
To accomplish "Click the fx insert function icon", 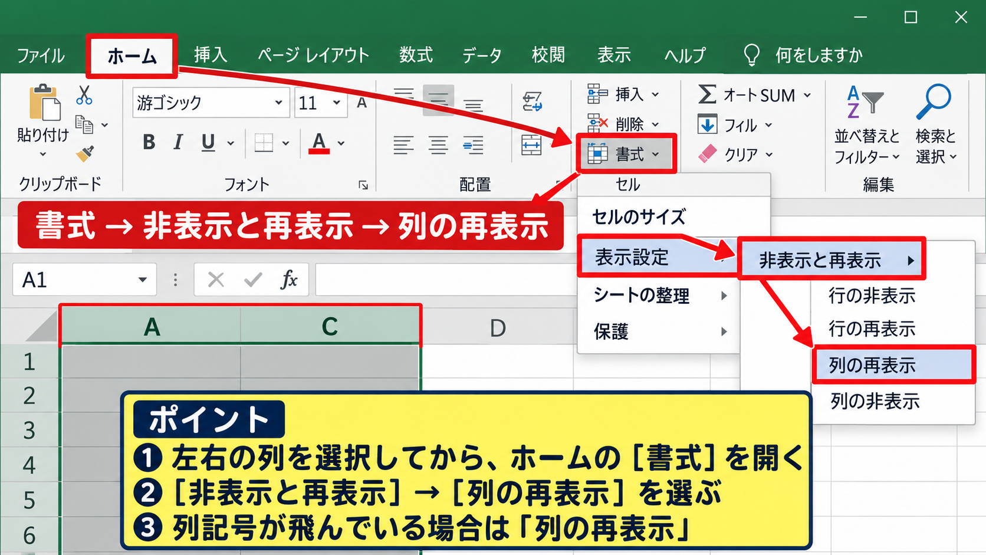I will [x=289, y=280].
